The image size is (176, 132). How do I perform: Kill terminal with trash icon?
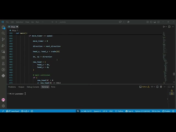[161, 87]
